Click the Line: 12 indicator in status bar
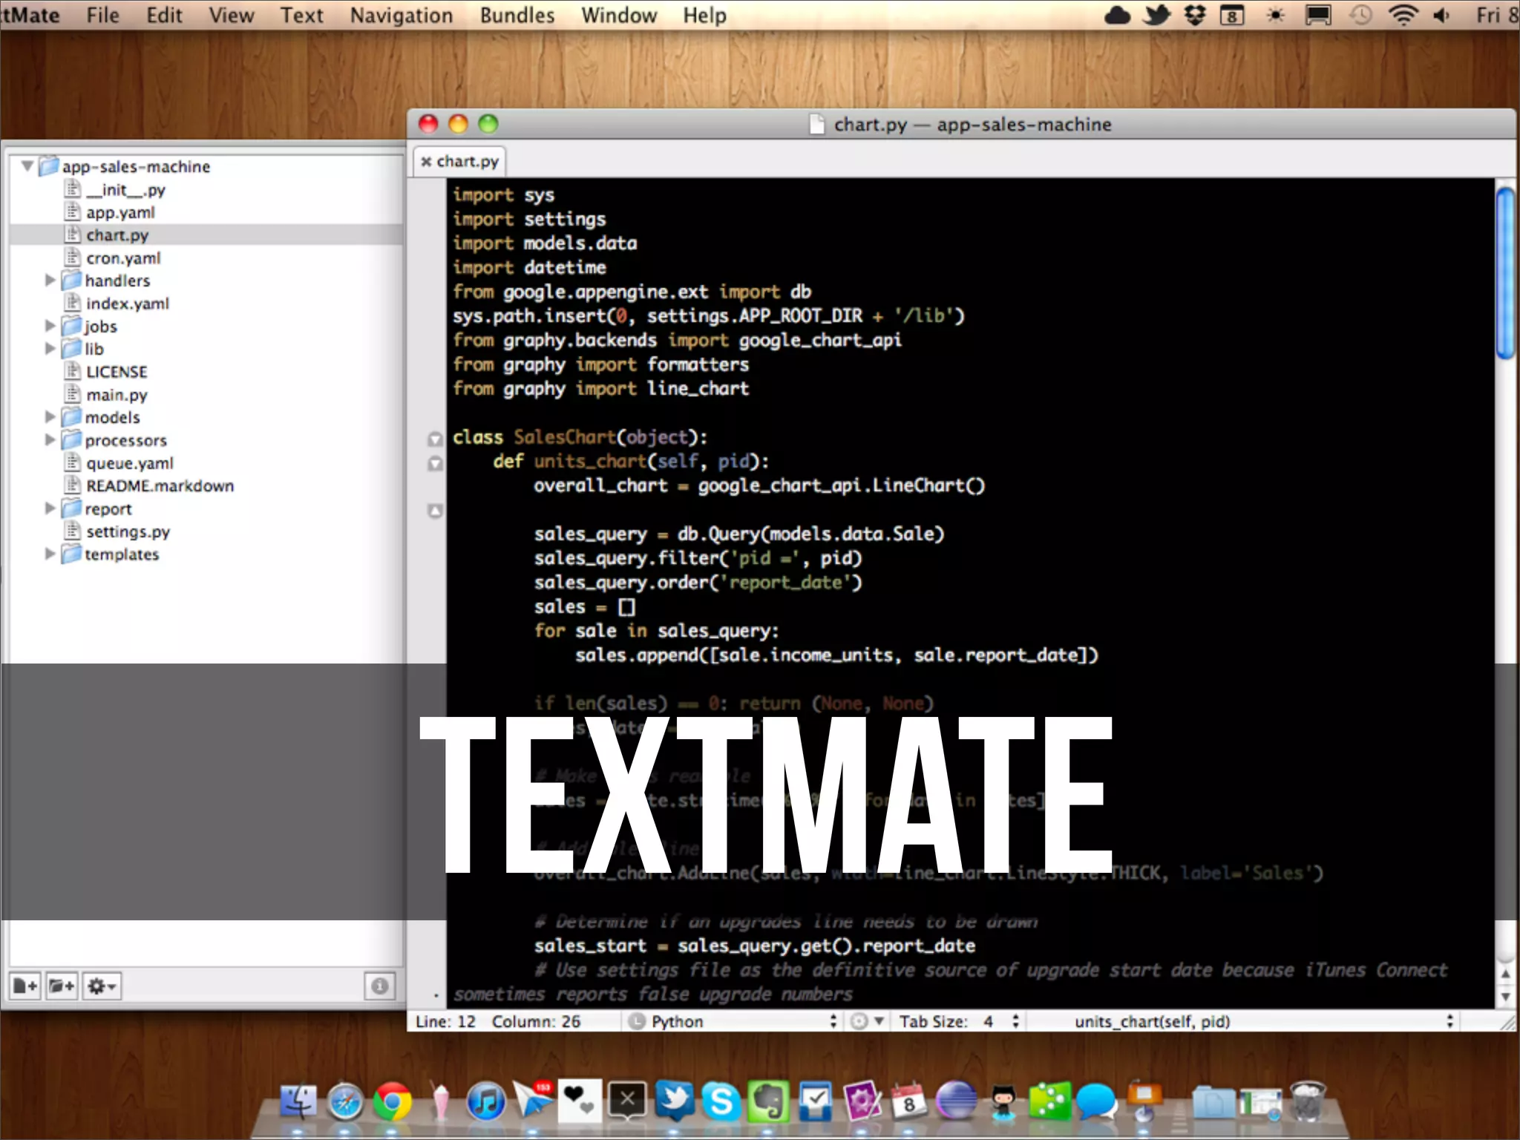 (445, 1021)
